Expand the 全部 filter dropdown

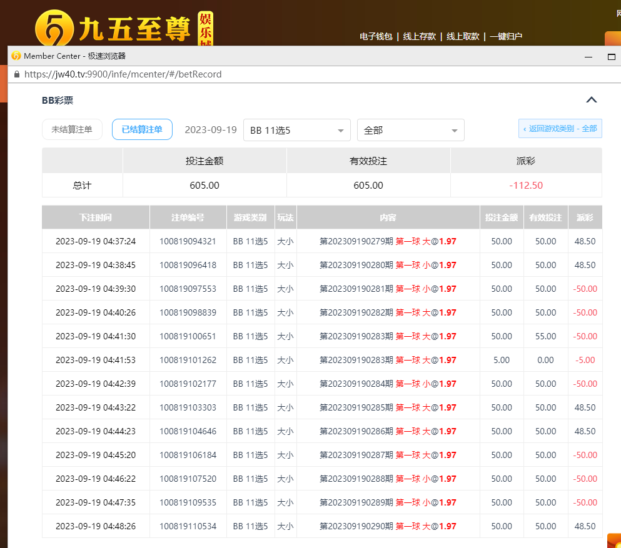[410, 130]
